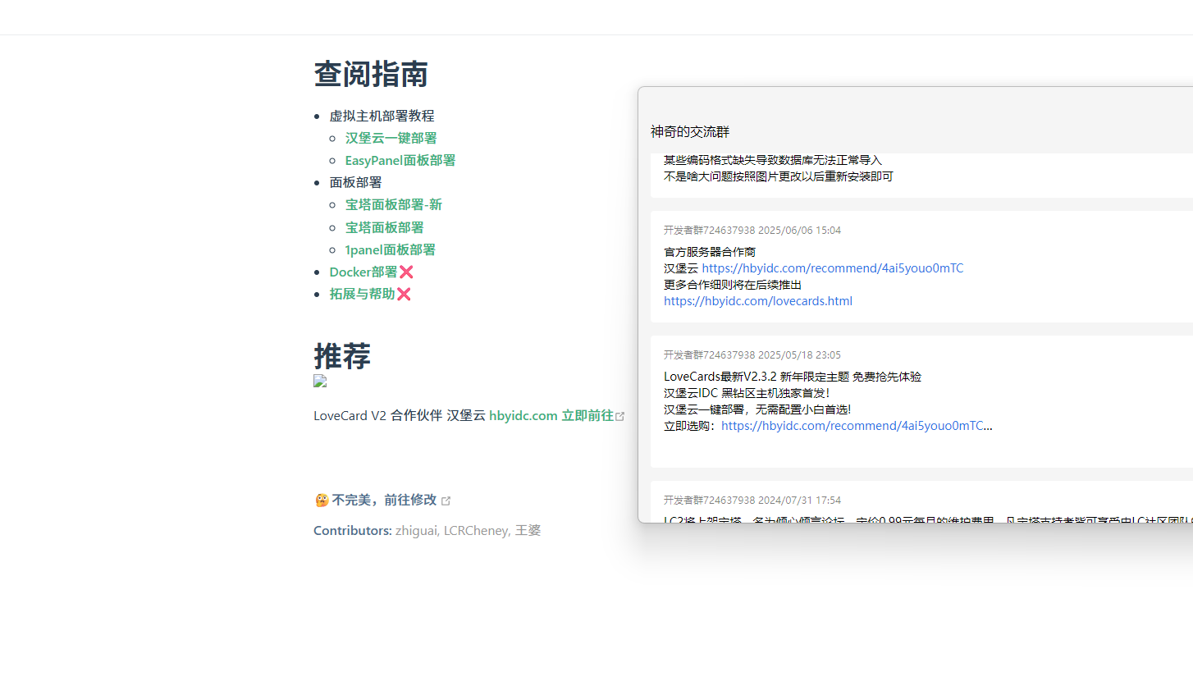This screenshot has height=695, width=1193.
Task: Open the older 宝塔面板部署 link
Action: pos(384,227)
